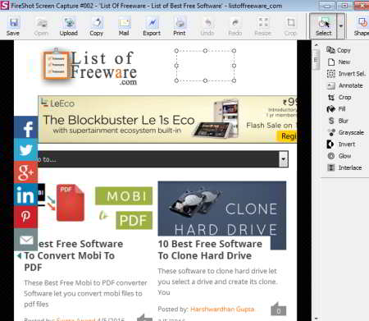Screen dimensions: 369x321
Task: Click the side panel scrollbar thumb
Action: click(x=316, y=60)
